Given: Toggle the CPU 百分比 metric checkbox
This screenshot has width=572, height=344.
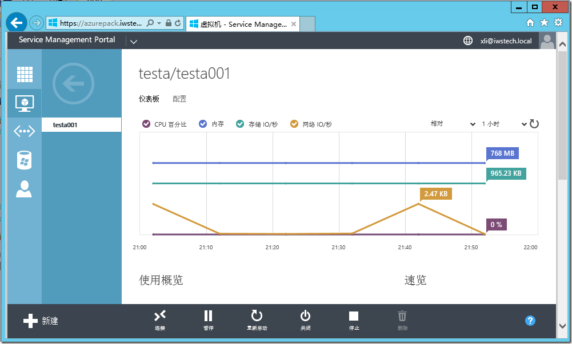Looking at the screenshot, I should tap(146, 124).
